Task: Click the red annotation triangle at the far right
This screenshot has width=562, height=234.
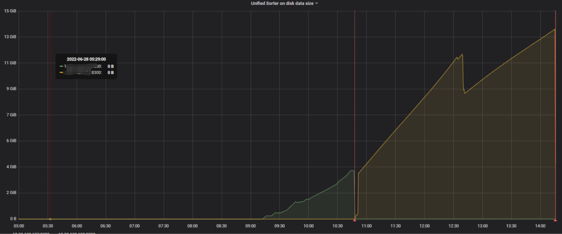Action: (555, 220)
